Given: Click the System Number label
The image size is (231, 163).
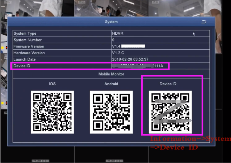Looking at the screenshot, I should click(28, 40).
